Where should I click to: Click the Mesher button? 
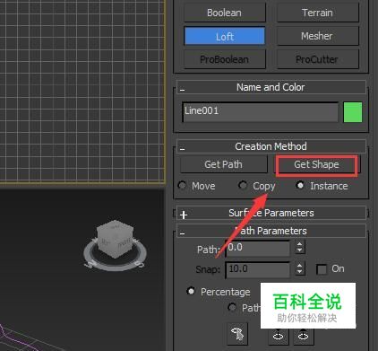pos(318,36)
